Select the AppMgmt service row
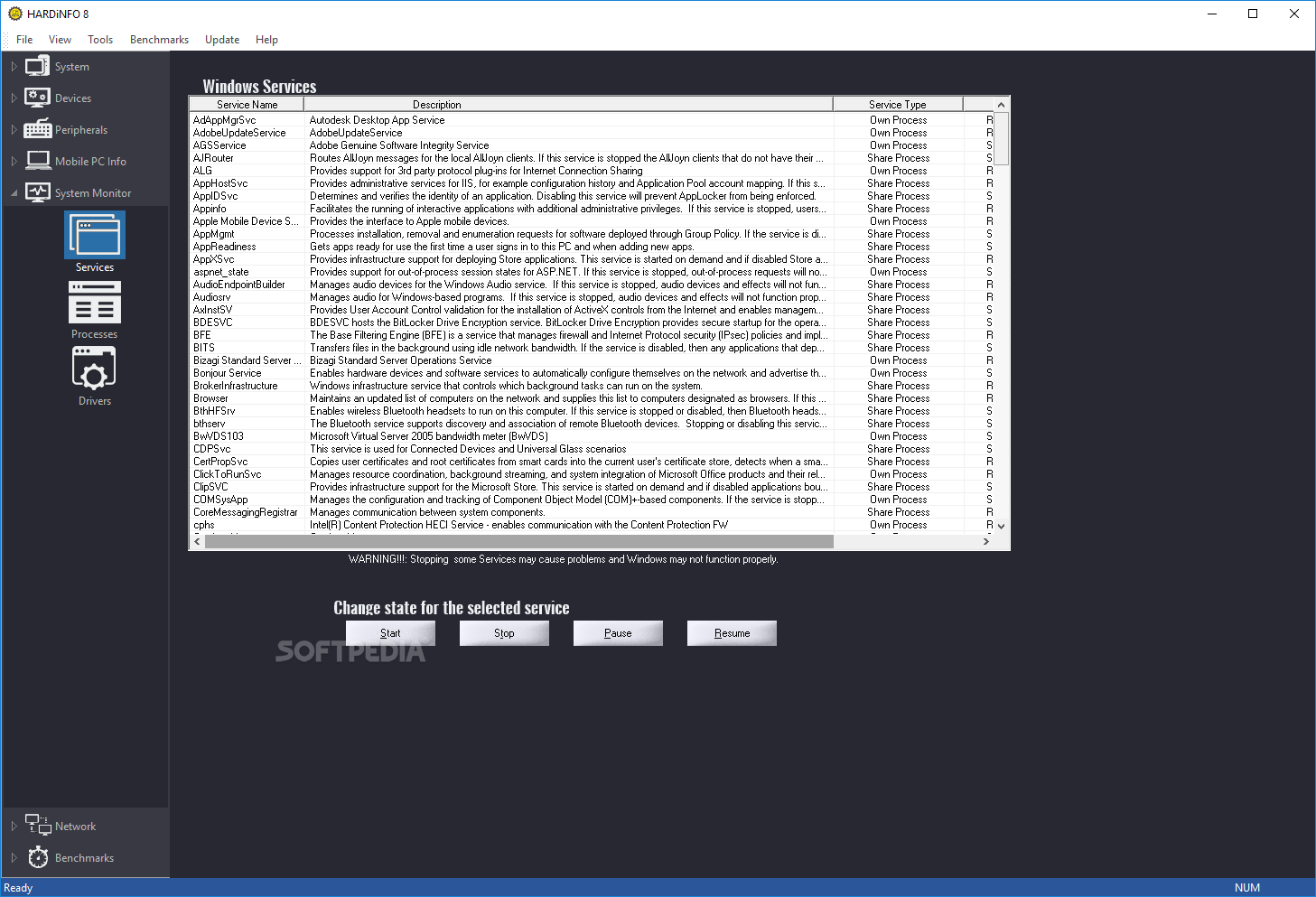The image size is (1316, 897). tap(591, 234)
